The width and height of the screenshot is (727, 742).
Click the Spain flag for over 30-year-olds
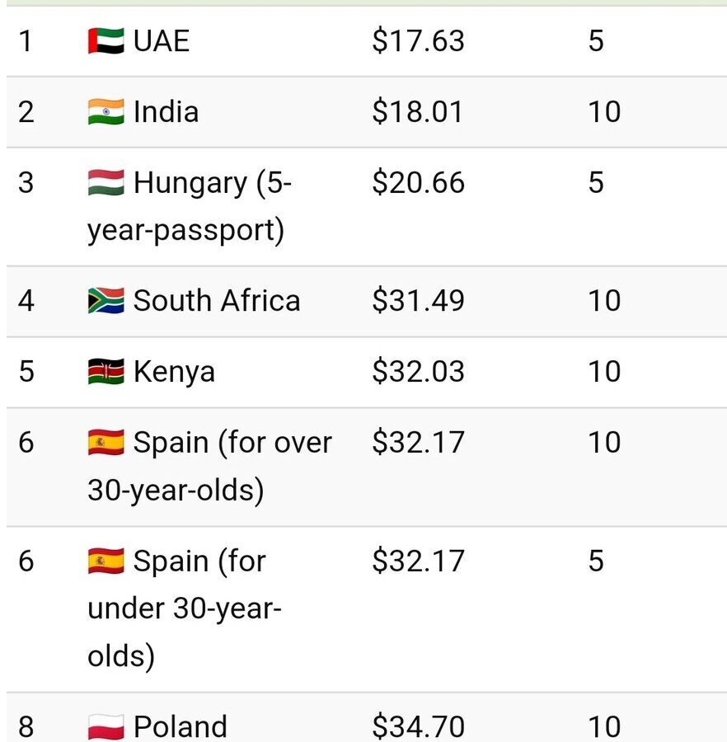click(106, 443)
